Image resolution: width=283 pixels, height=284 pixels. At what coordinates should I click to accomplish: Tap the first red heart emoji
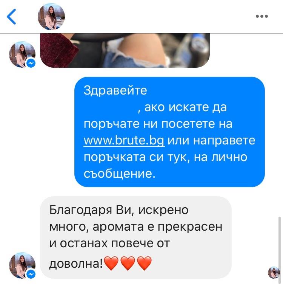[x=111, y=263]
